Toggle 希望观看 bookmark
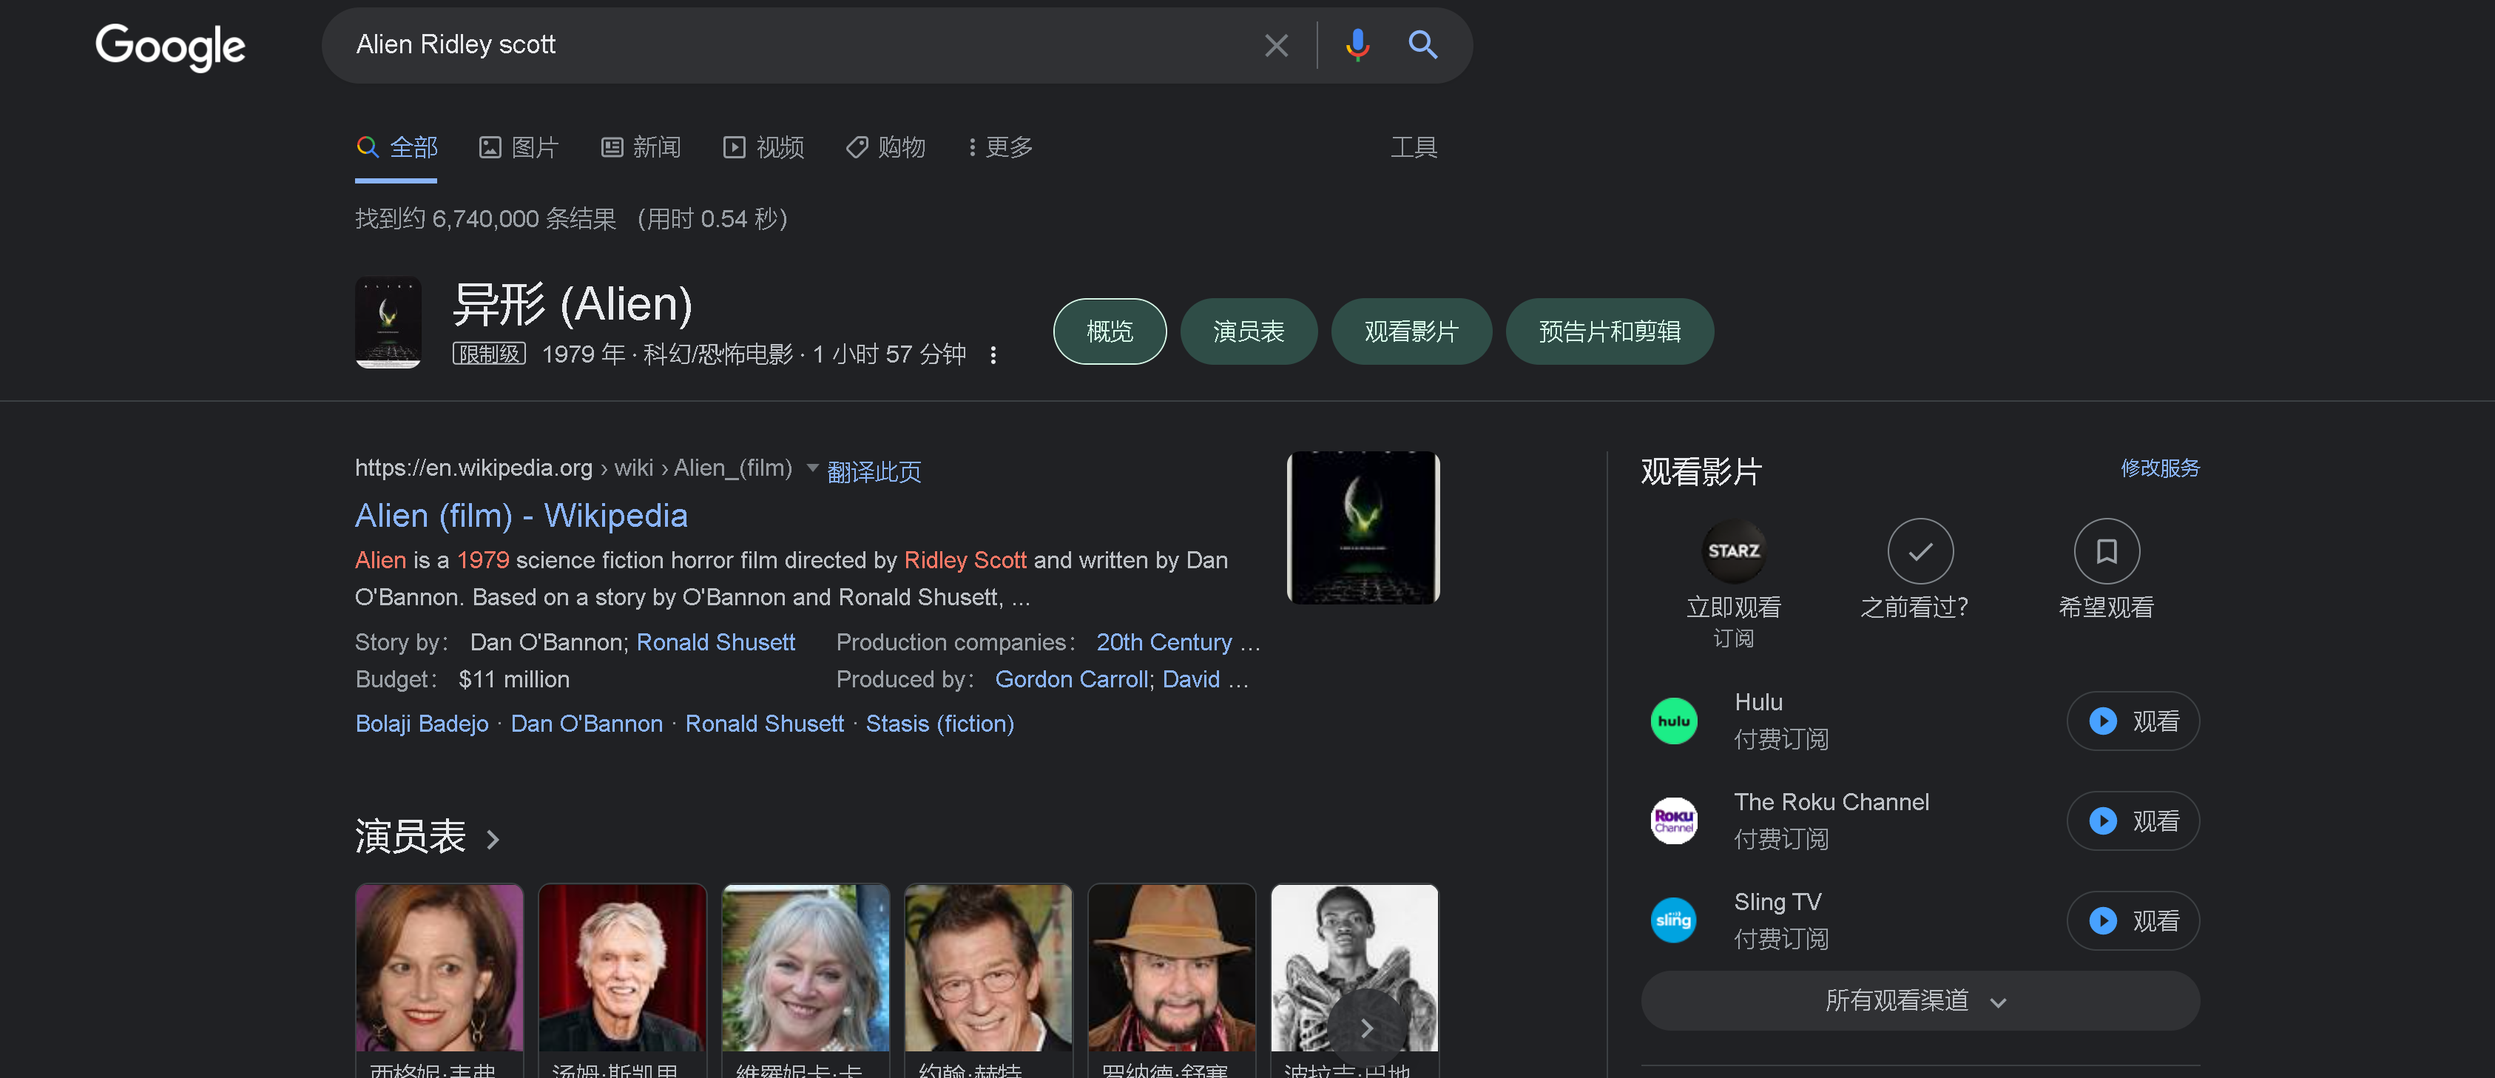 [2107, 551]
